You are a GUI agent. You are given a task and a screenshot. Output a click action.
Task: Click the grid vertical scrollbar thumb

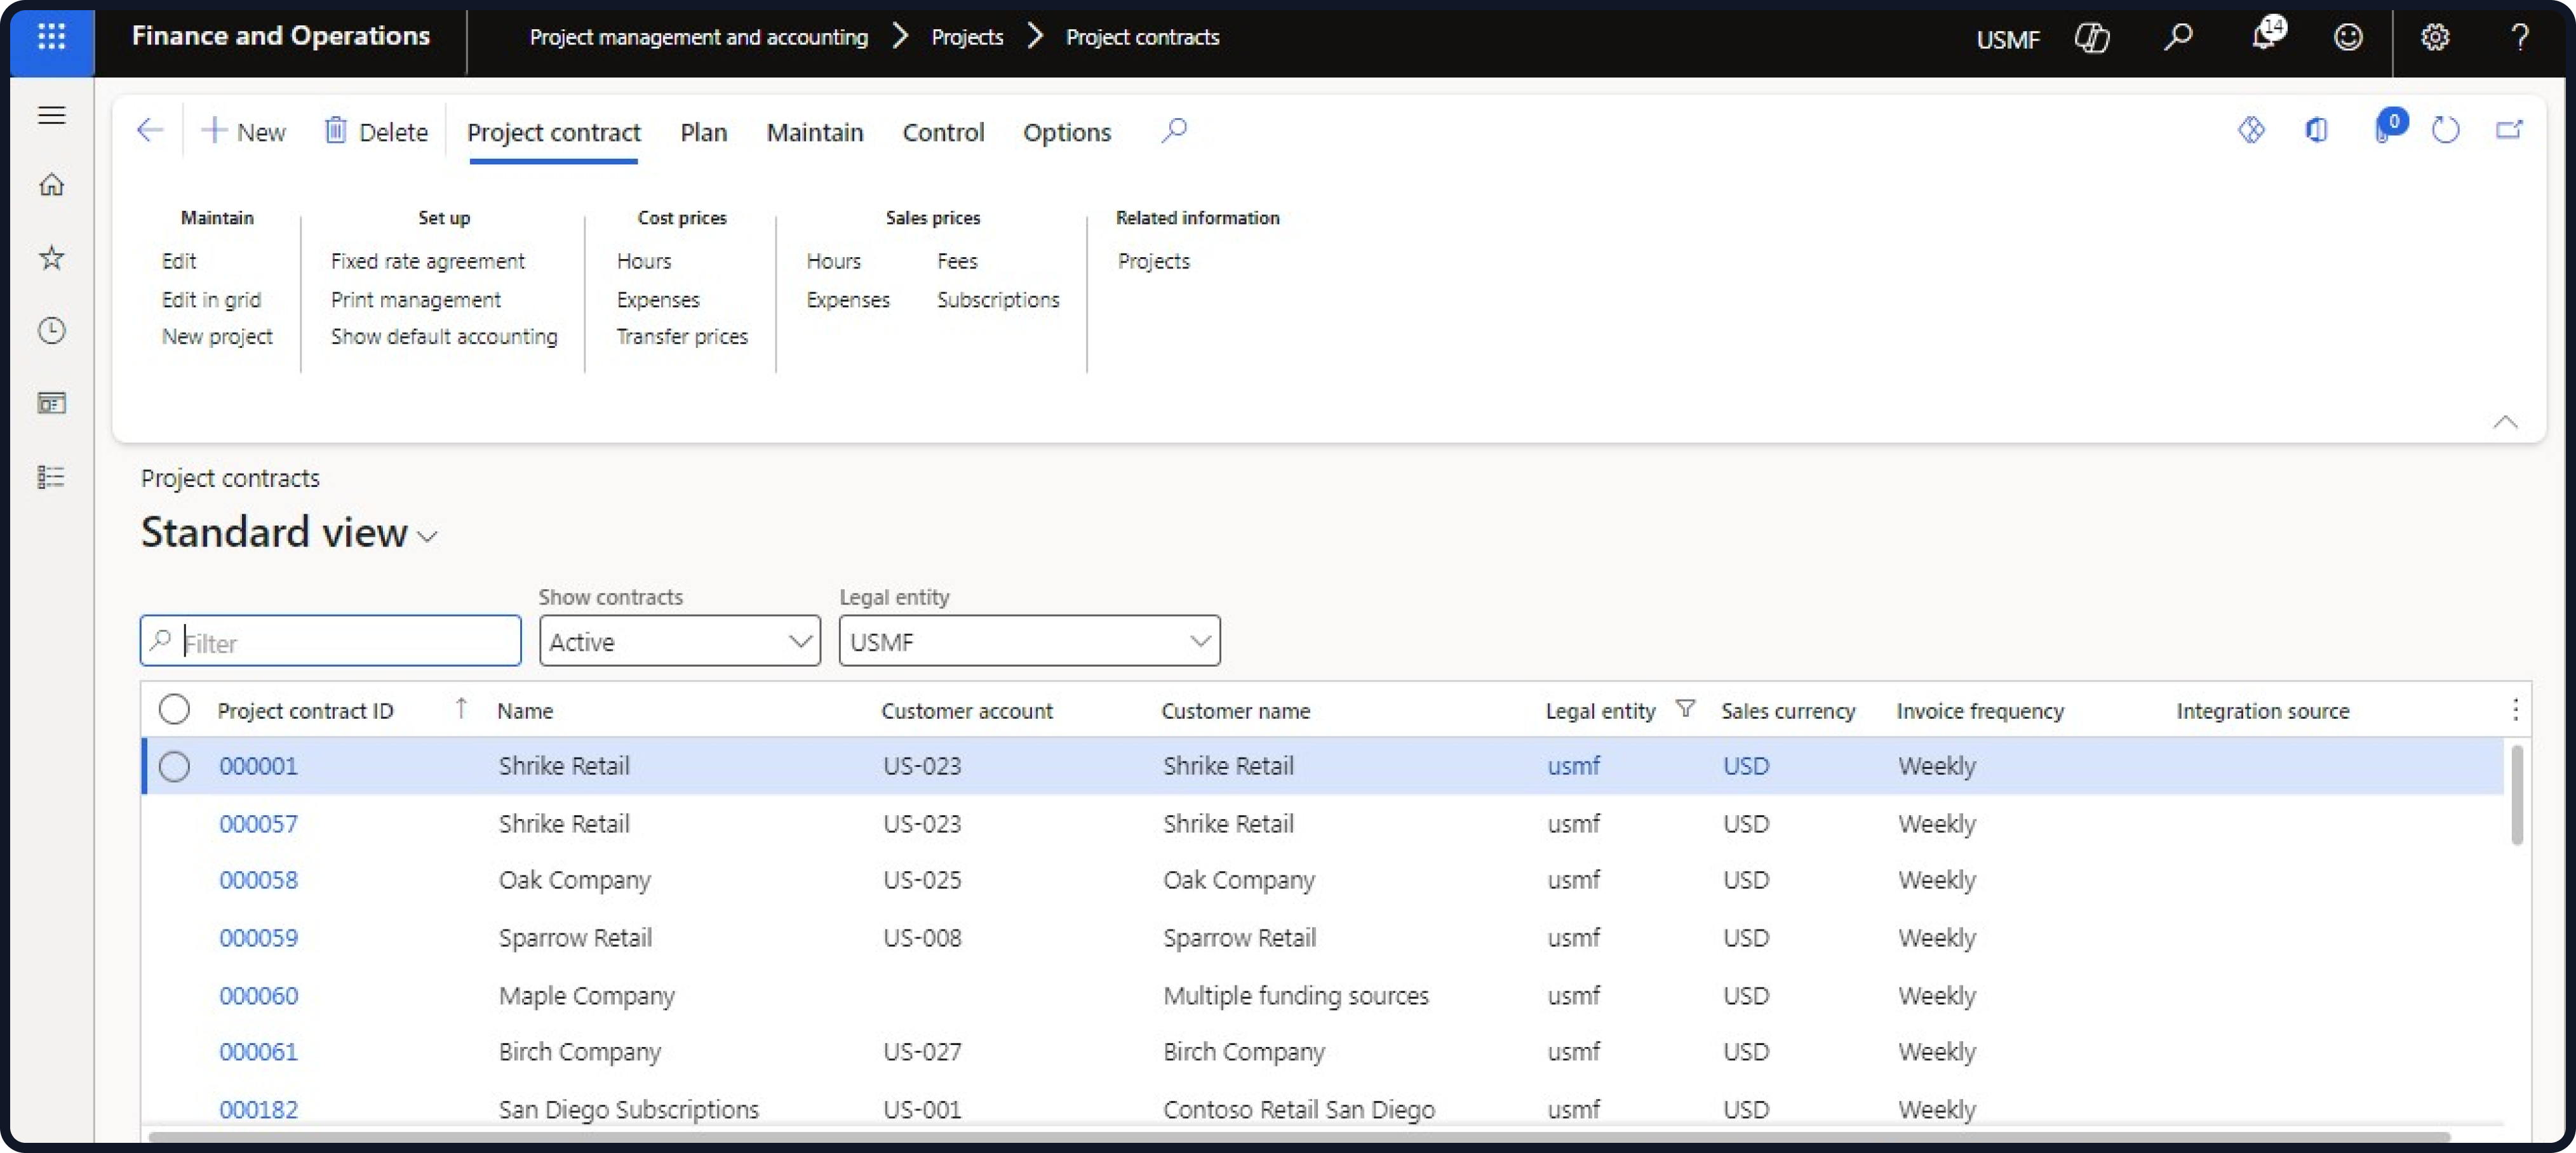(2517, 795)
